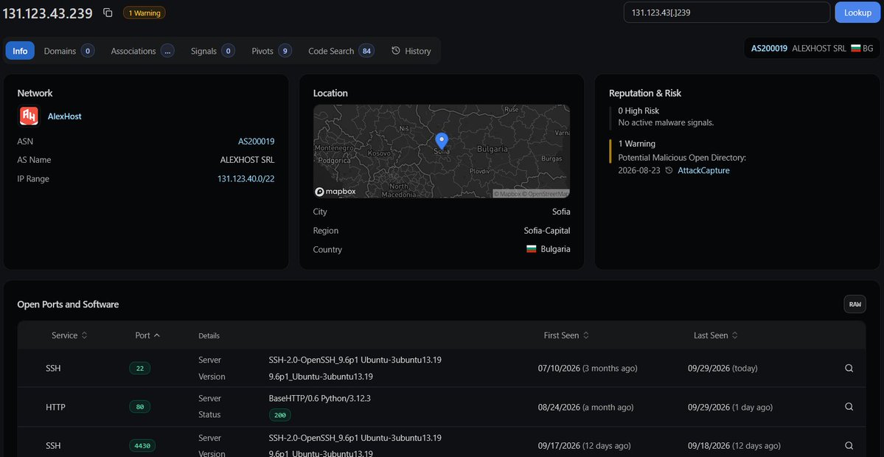Click the 0 High Risk entry
The image size is (884, 457).
pyautogui.click(x=638, y=111)
